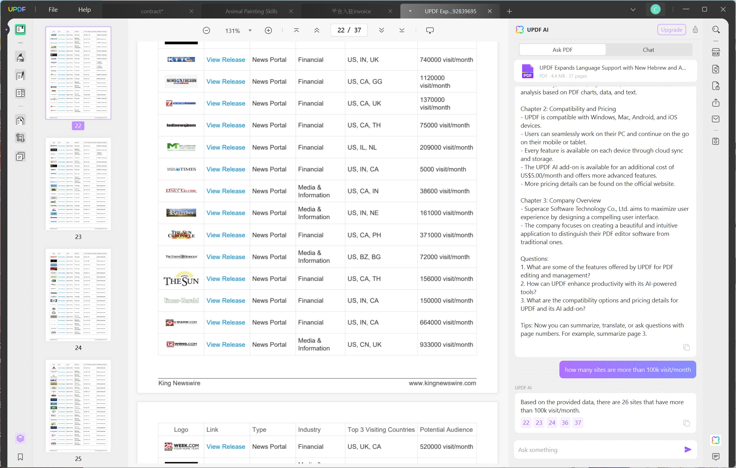The height and width of the screenshot is (468, 736).
Task: Open Crop Pages tool in left sidebar
Action: pos(20,138)
